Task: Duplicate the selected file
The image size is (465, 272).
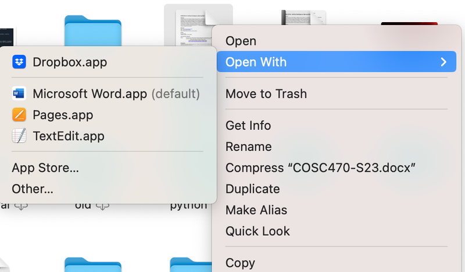Action: (x=252, y=189)
